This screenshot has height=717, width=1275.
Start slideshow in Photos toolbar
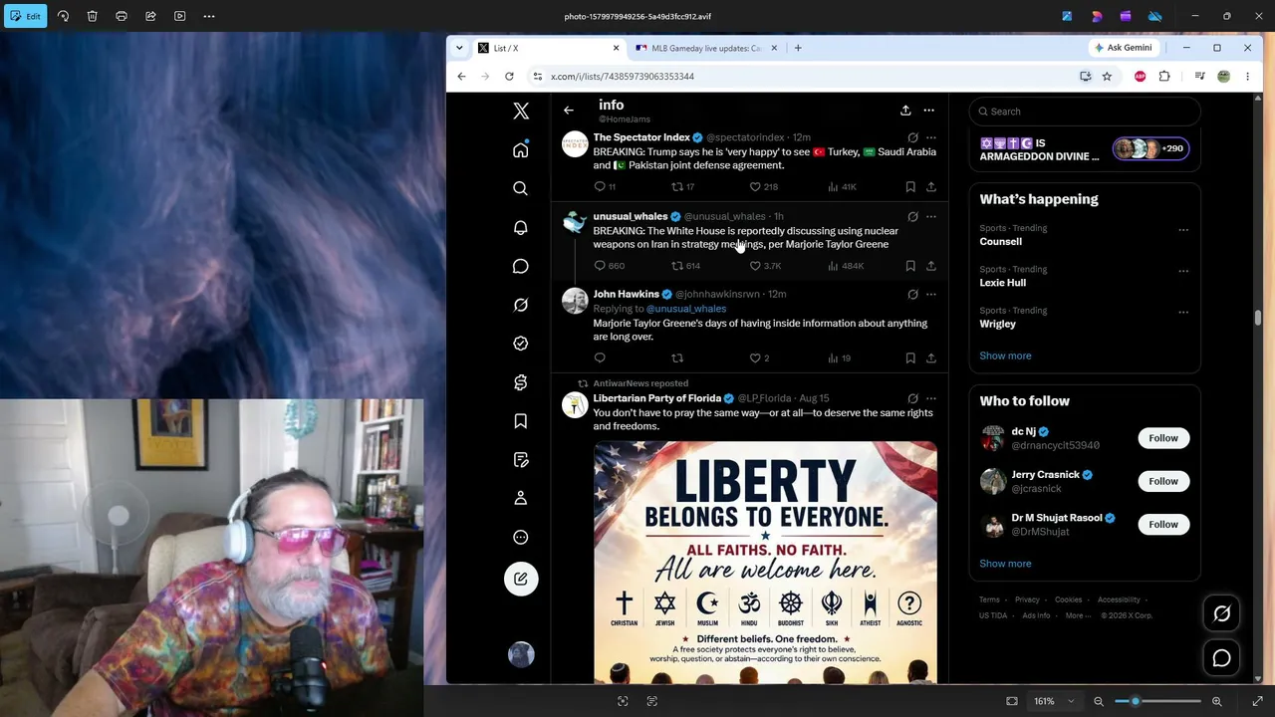(x=180, y=16)
